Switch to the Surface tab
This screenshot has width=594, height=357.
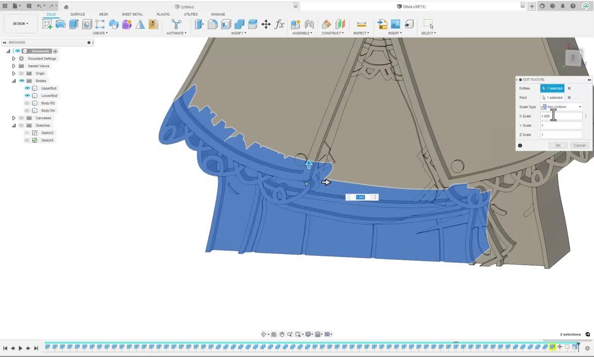coord(77,14)
